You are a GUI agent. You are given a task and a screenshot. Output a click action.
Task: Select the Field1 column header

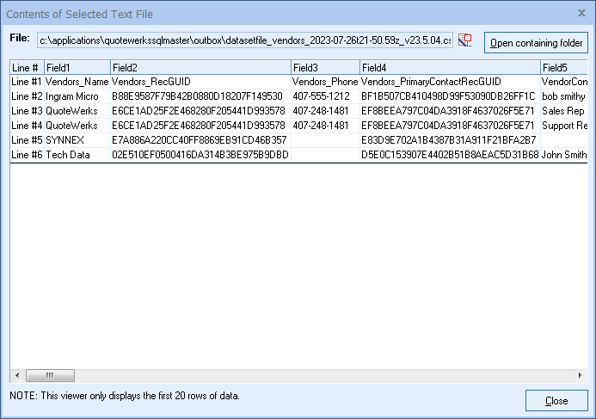[x=77, y=67]
